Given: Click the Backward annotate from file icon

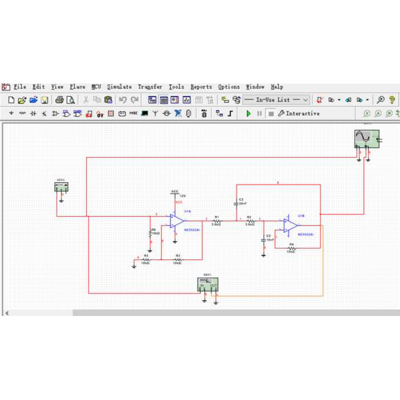Looking at the screenshot, I should pos(348,99).
